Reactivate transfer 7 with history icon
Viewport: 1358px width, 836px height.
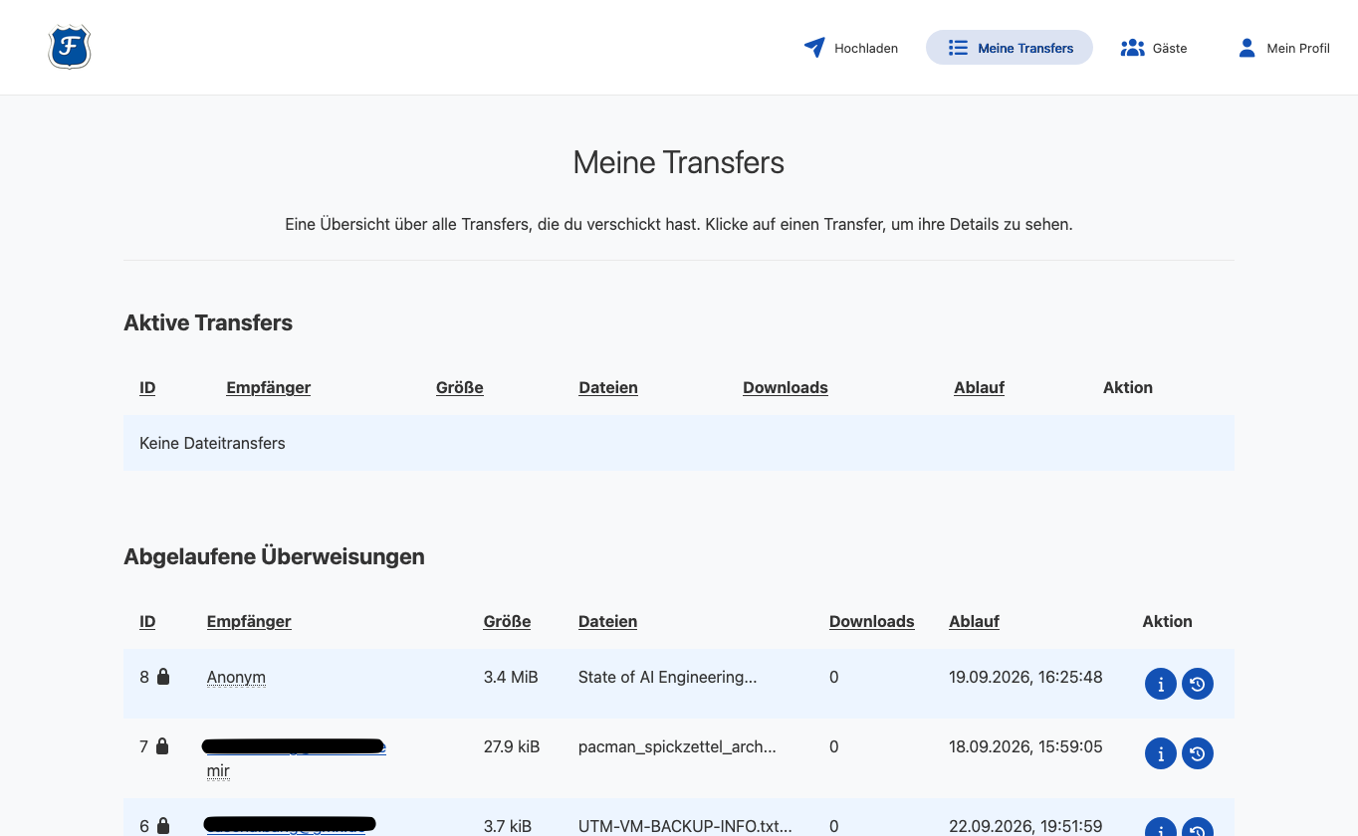pyautogui.click(x=1198, y=753)
